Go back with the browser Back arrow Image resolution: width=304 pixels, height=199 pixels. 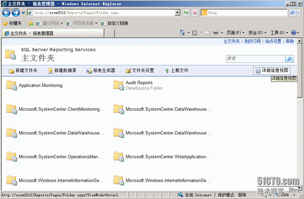(x=6, y=13)
